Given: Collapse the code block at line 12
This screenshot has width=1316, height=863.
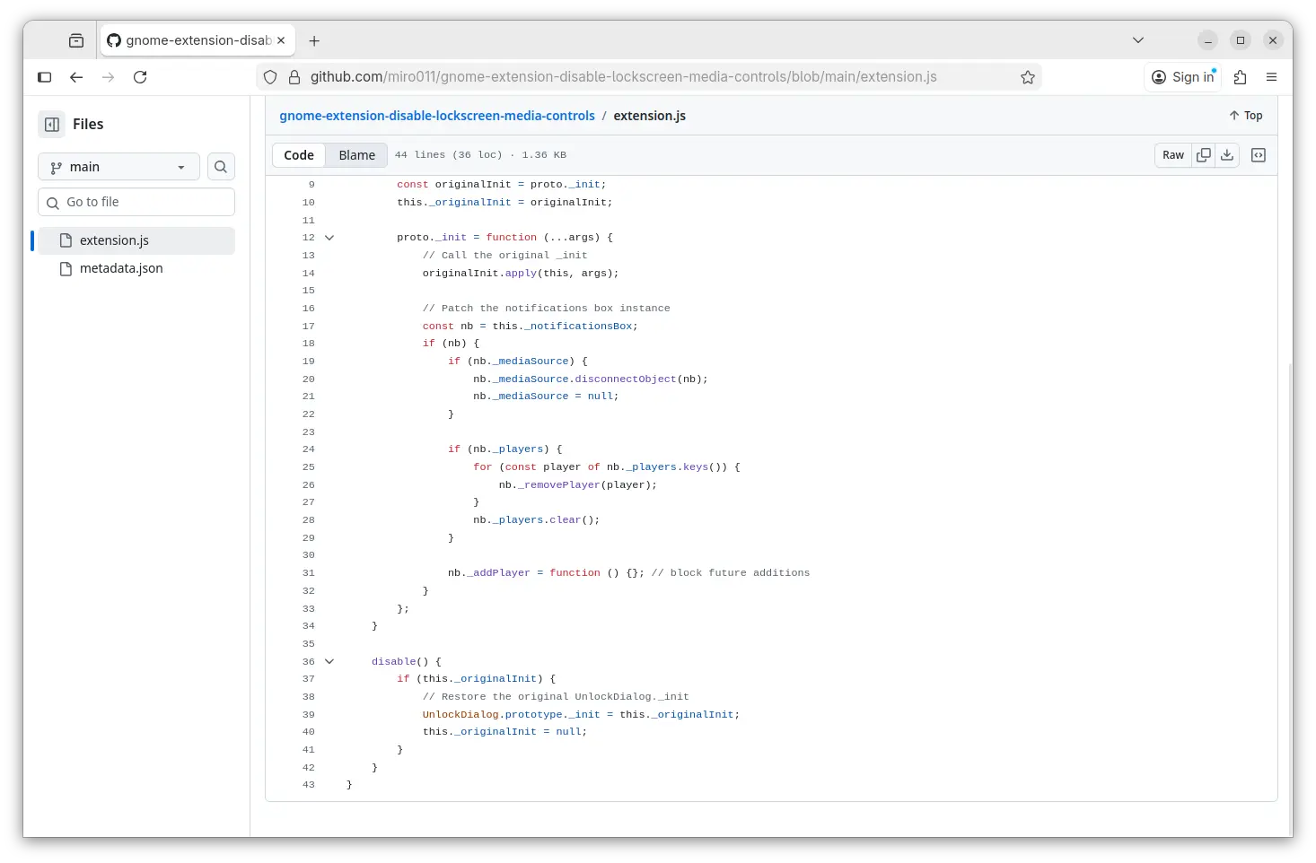Looking at the screenshot, I should pos(329,238).
